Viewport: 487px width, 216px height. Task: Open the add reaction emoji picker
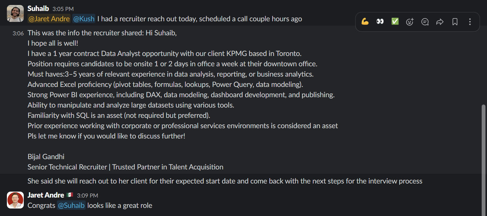(410, 22)
